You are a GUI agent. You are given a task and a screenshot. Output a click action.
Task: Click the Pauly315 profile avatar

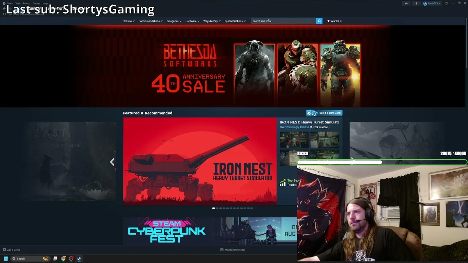tap(425, 3)
